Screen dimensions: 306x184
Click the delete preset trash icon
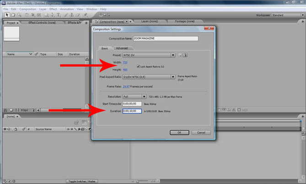point(186,55)
